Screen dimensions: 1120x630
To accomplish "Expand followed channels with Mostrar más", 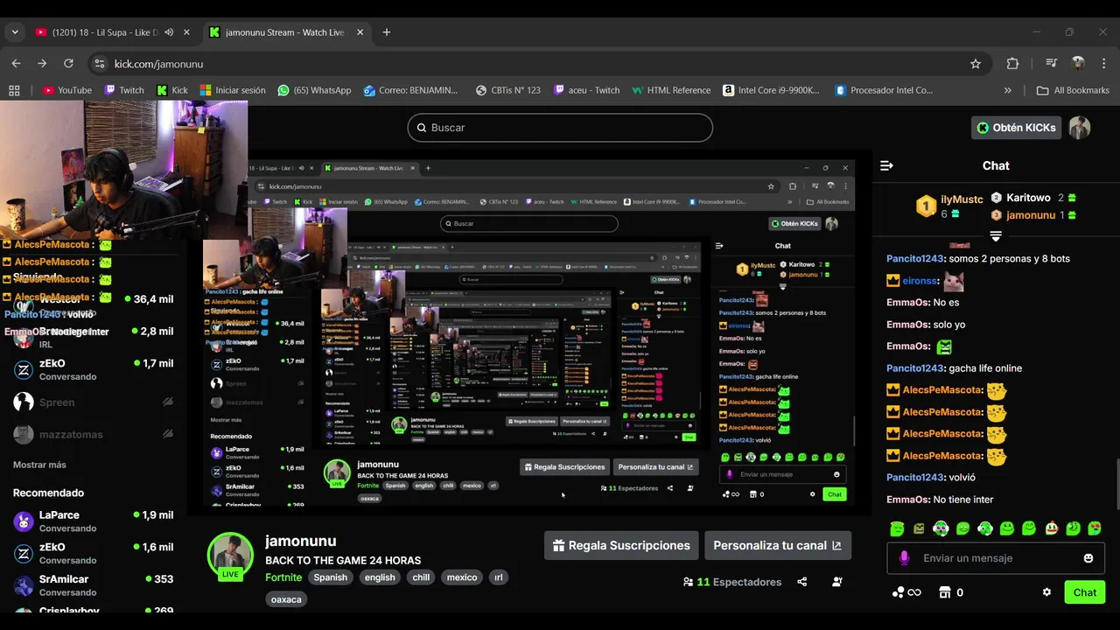I will (x=39, y=465).
